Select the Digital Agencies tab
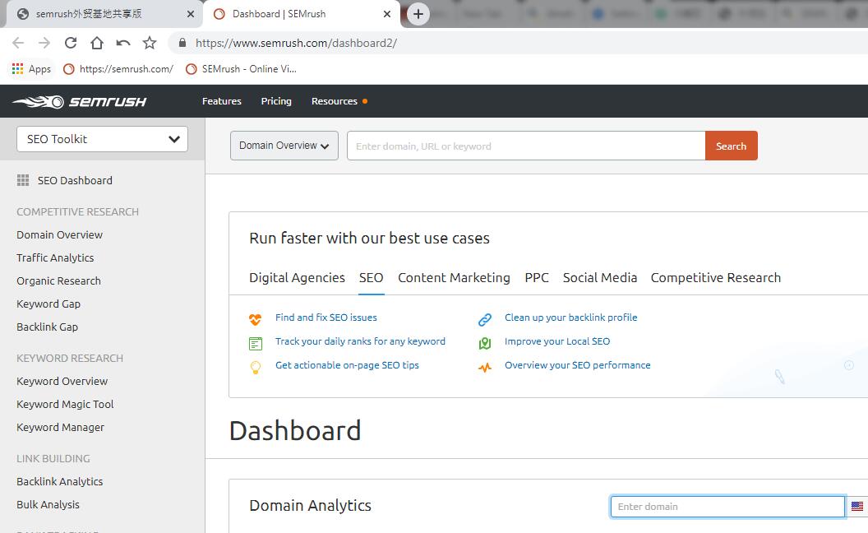 click(x=297, y=277)
